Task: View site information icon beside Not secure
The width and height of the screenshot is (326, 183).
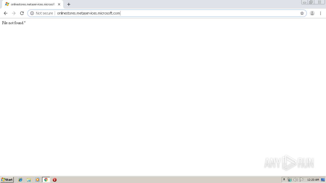Action: pos(32,13)
